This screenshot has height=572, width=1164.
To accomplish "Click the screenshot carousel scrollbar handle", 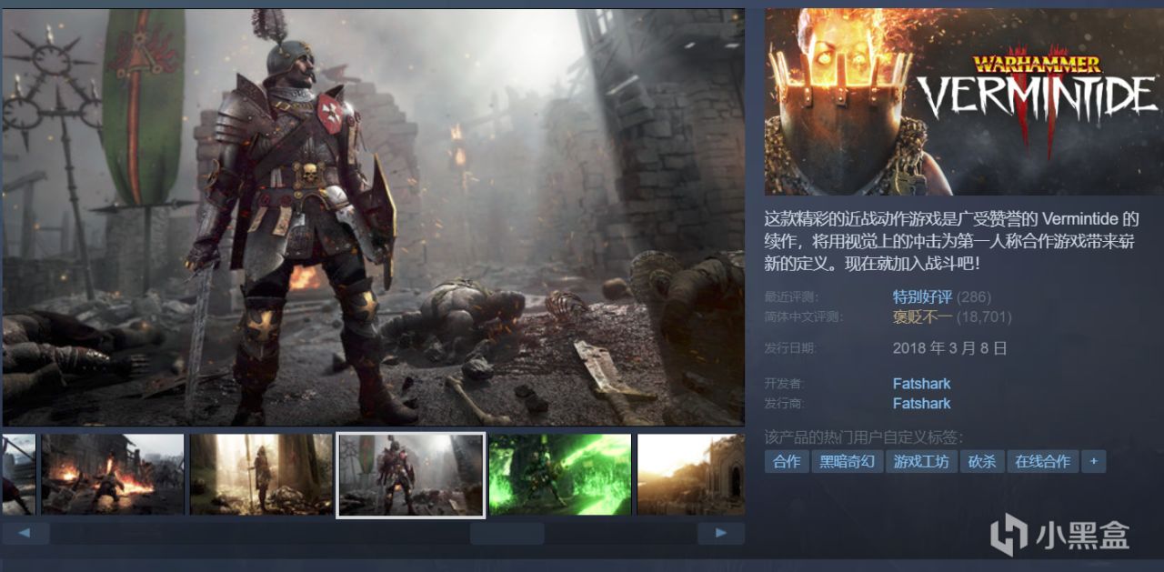I will (507, 533).
